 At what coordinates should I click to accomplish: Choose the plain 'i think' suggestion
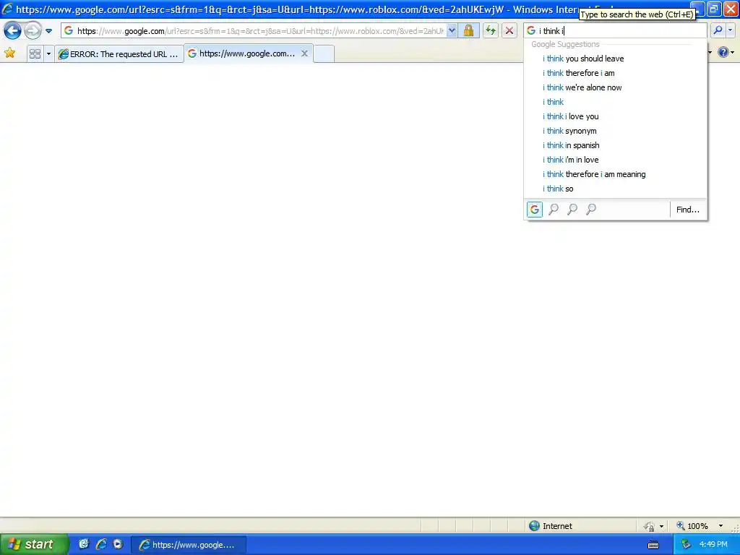click(x=615, y=102)
